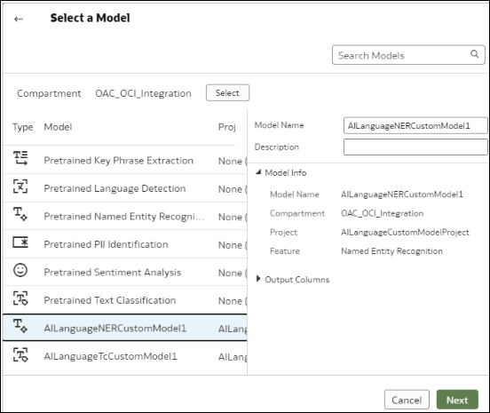Select Pretrained Key Phrase Extraction model
The height and width of the screenshot is (413, 490).
118,161
